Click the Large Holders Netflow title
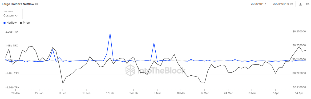The width and height of the screenshot is (311, 99). pyautogui.click(x=18, y=4)
